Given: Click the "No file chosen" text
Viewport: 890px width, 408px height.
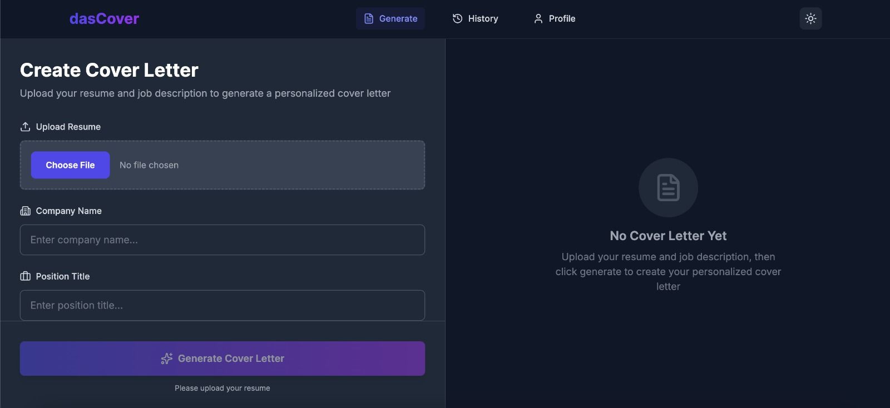Looking at the screenshot, I should tap(149, 165).
